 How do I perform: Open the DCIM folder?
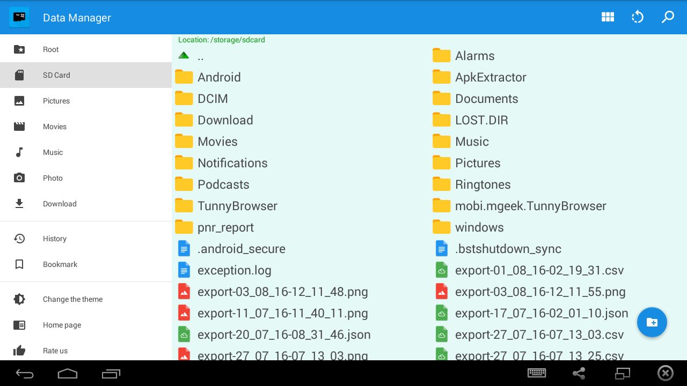coord(301,99)
